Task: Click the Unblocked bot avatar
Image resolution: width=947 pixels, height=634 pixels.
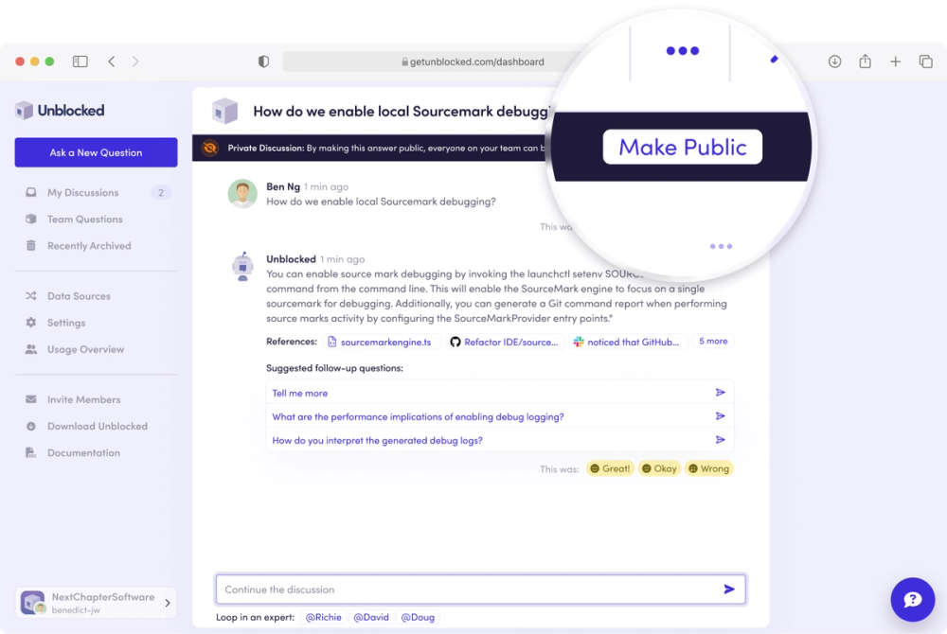Action: pyautogui.click(x=242, y=267)
